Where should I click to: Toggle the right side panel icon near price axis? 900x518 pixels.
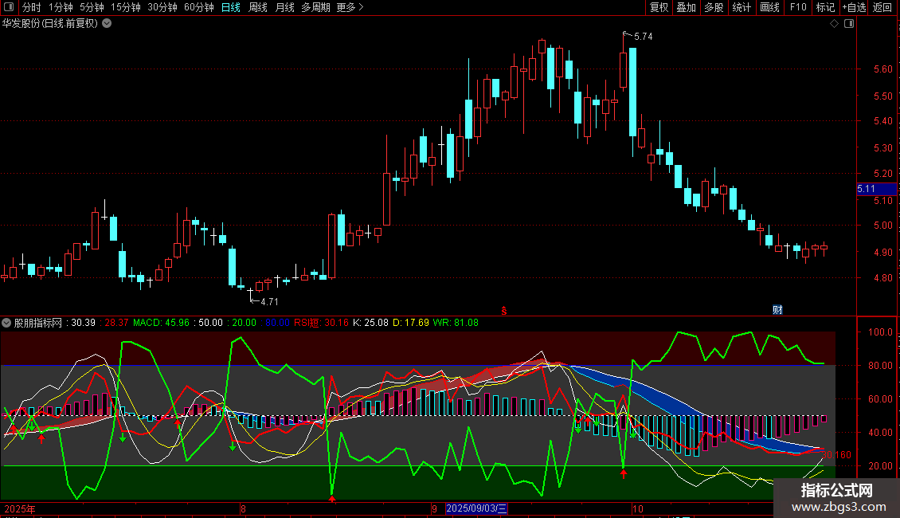pyautogui.click(x=849, y=24)
